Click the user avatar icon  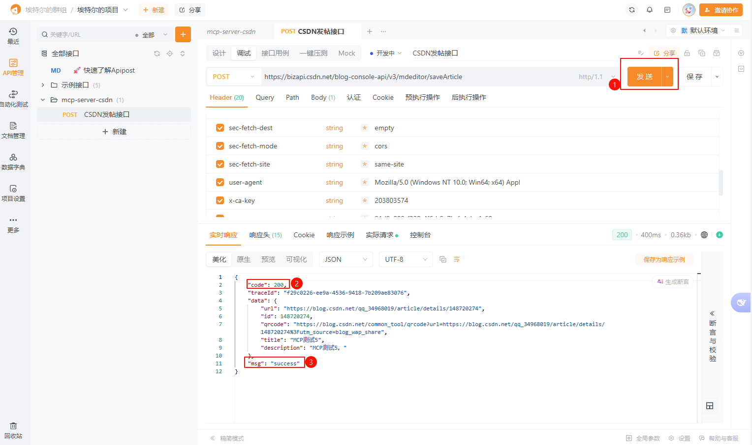click(689, 10)
